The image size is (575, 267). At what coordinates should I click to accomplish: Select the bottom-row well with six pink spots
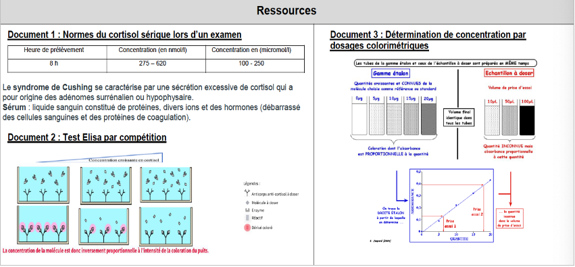(43, 224)
